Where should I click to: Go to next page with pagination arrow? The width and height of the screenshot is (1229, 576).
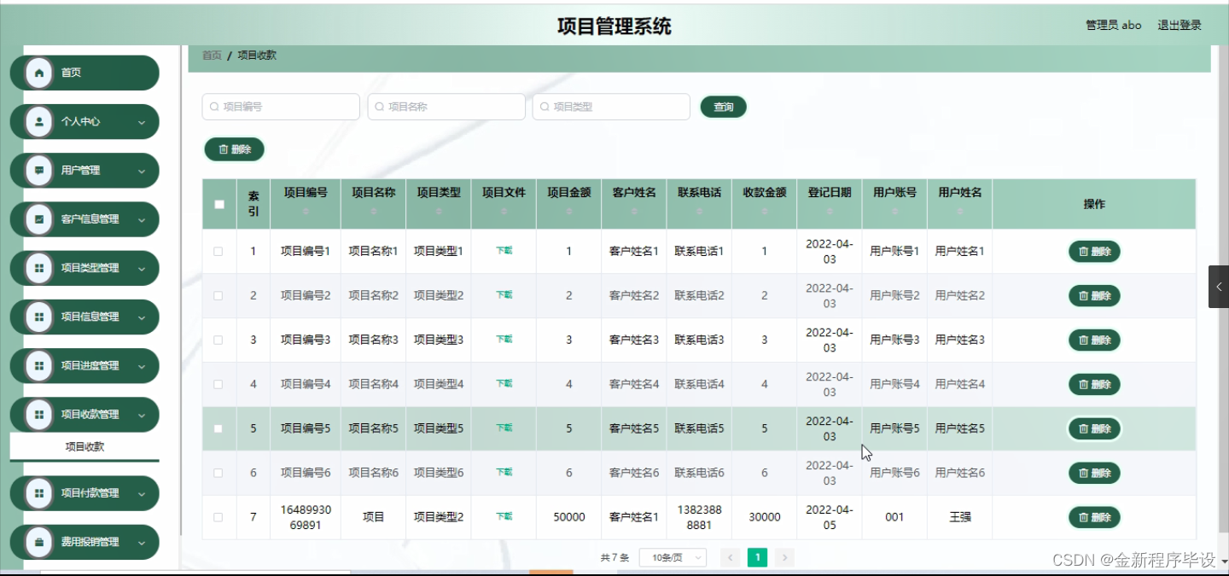click(x=784, y=556)
